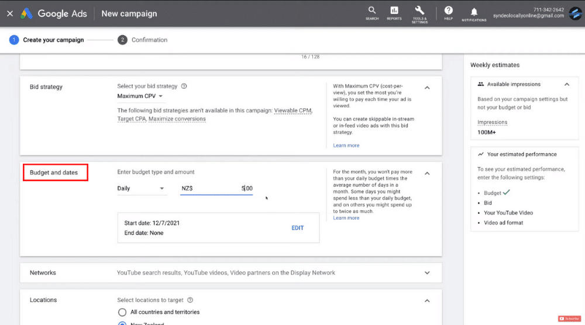Close the new campaign editor with the X icon
585x325 pixels.
pyautogui.click(x=10, y=14)
